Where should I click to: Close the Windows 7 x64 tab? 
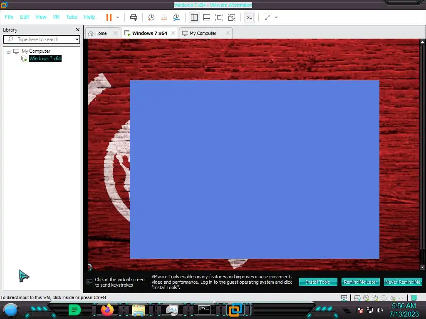[173, 33]
